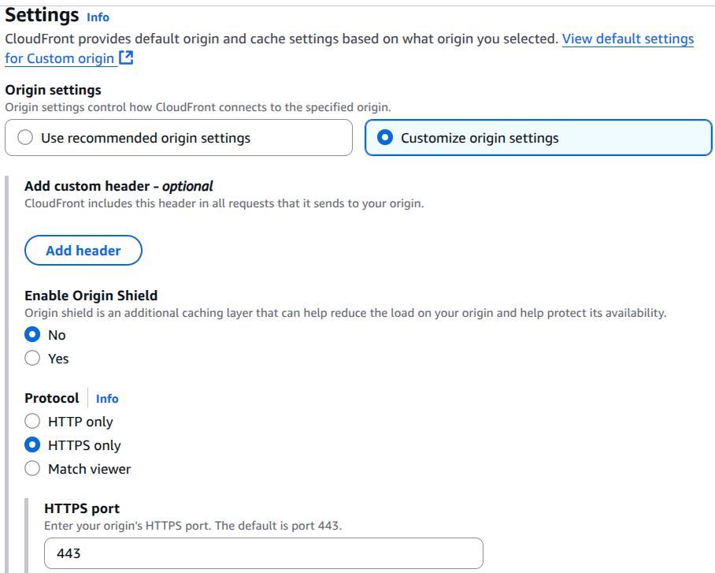Select Use recommended origin settings
This screenshot has height=573, width=715.
click(x=25, y=138)
